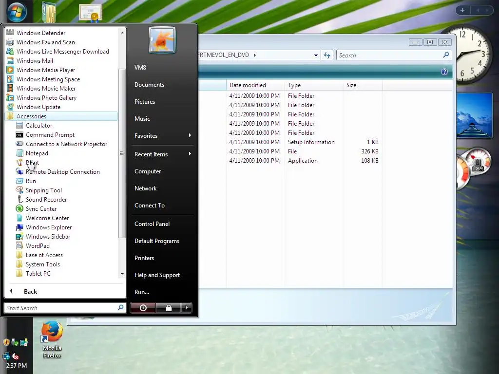
Task: Sort by Type column header
Action: point(314,85)
